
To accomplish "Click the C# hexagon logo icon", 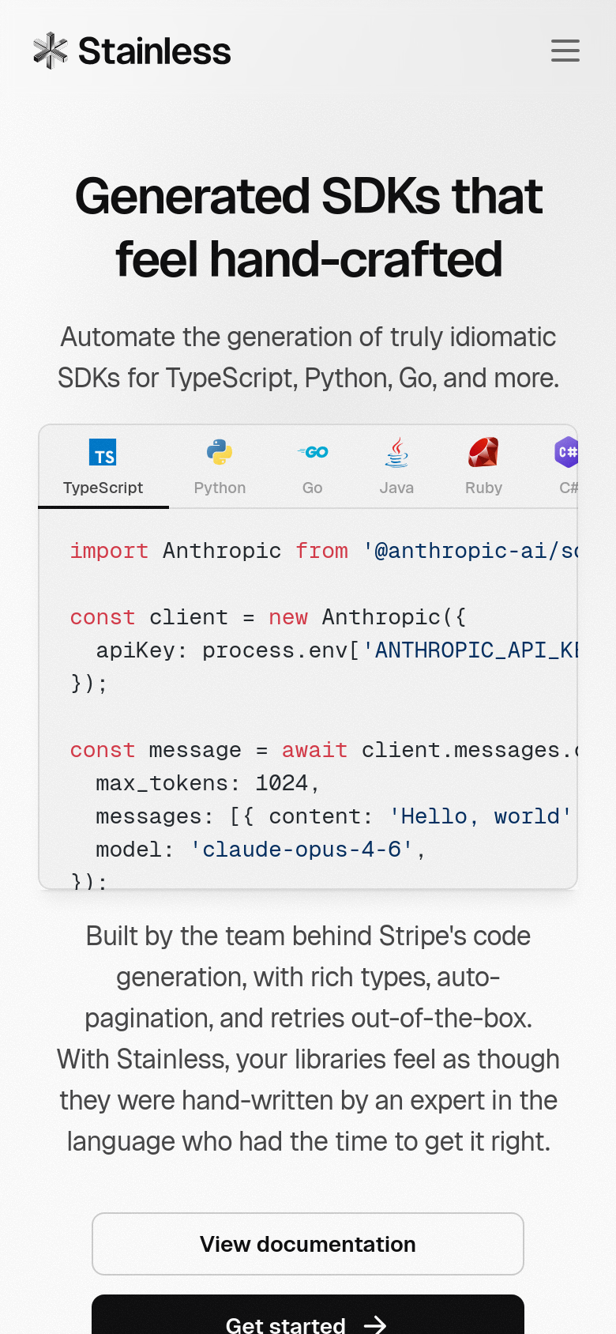I will (x=566, y=452).
